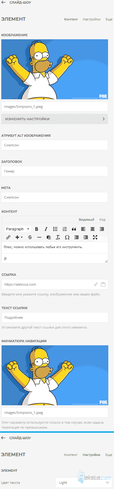The image size is (114, 489).
Task: Insert a link via editor toolbar
Action: tap(8, 237)
